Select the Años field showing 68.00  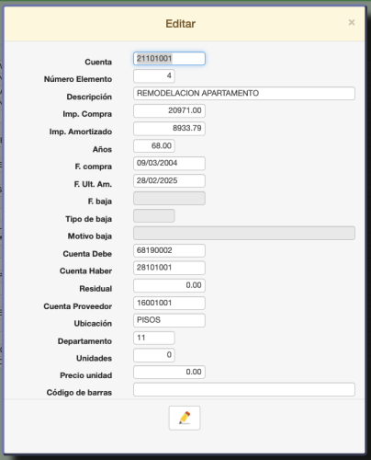click(154, 145)
